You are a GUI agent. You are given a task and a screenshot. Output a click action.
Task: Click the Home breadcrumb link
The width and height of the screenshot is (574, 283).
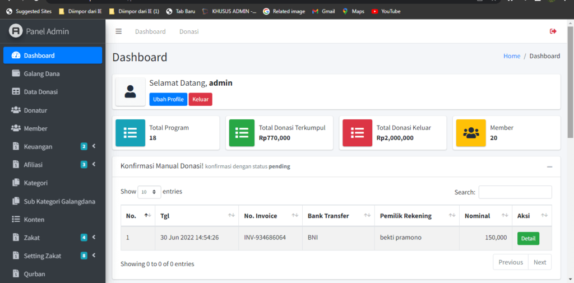pos(512,56)
